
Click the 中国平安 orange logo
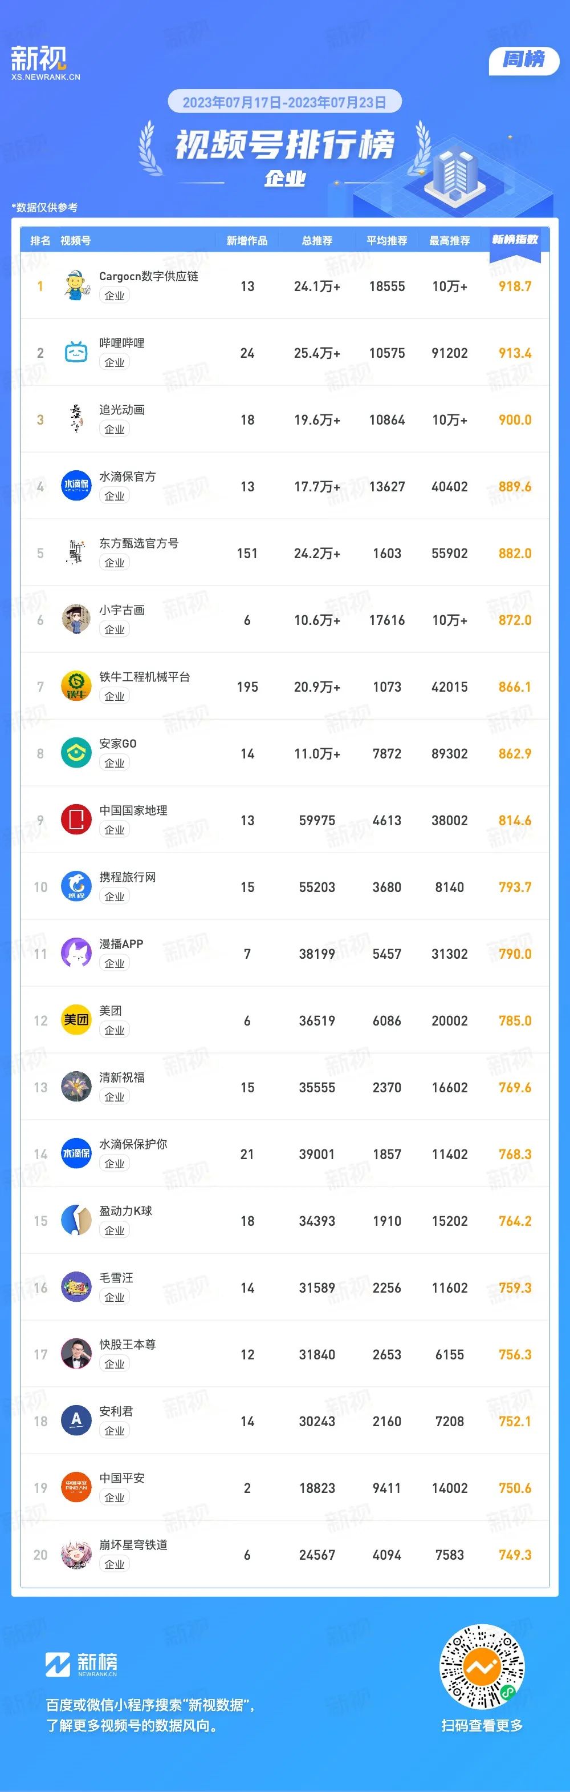click(76, 1488)
